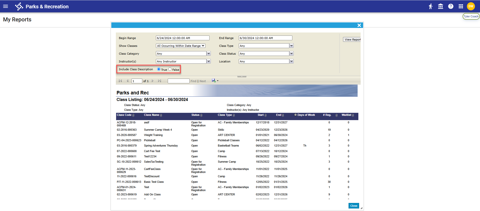The height and width of the screenshot is (211, 480).
Task: Go to the last report page
Action: (x=159, y=81)
